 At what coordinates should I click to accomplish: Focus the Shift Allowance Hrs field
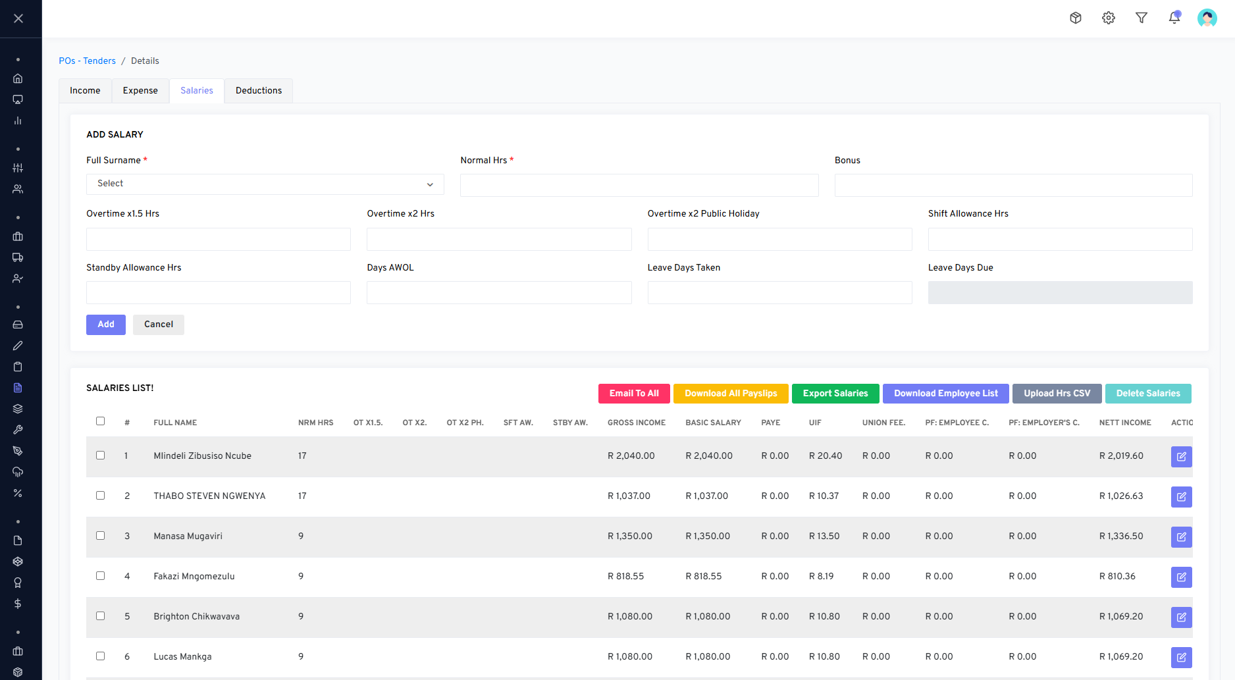click(1061, 239)
